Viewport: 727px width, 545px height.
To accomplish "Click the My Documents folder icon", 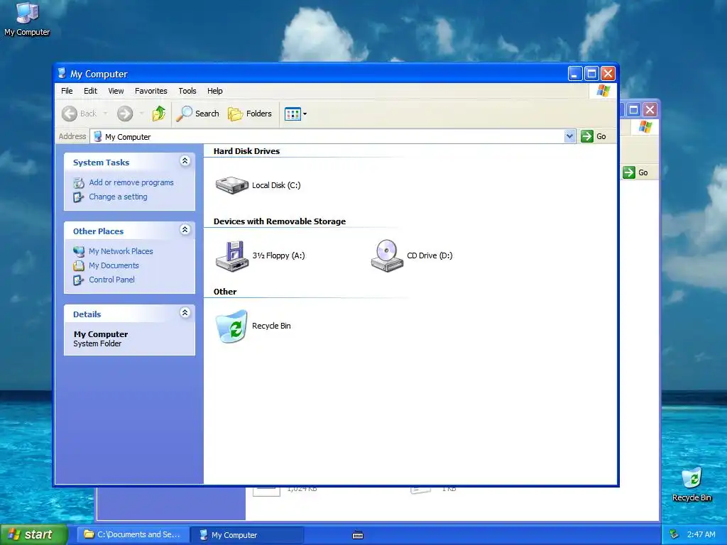I will [x=79, y=265].
